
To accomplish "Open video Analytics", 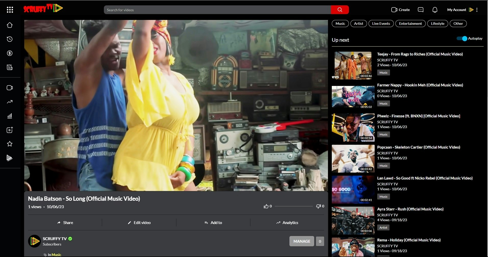I will click(287, 222).
